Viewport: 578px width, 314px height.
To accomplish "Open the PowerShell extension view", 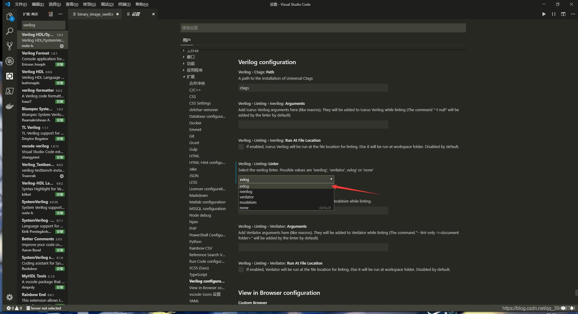I will tap(9, 91).
